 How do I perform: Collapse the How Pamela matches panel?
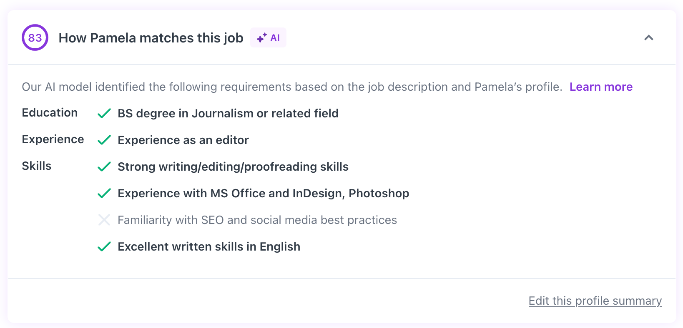pyautogui.click(x=649, y=38)
